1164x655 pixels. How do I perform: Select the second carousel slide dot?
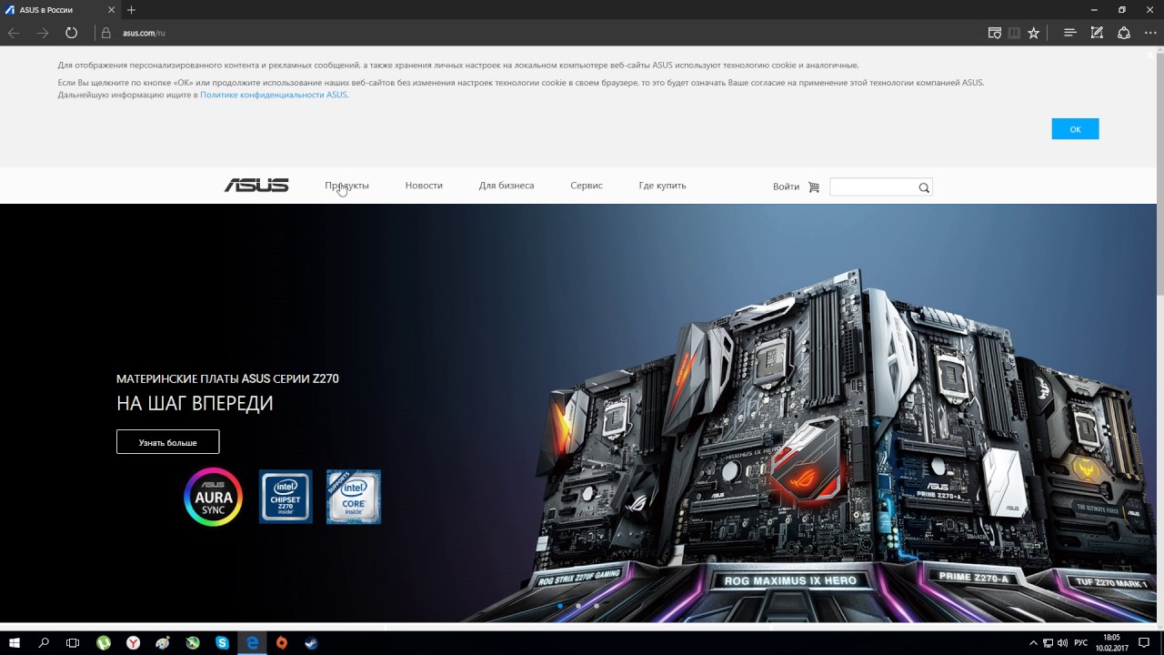(x=577, y=606)
